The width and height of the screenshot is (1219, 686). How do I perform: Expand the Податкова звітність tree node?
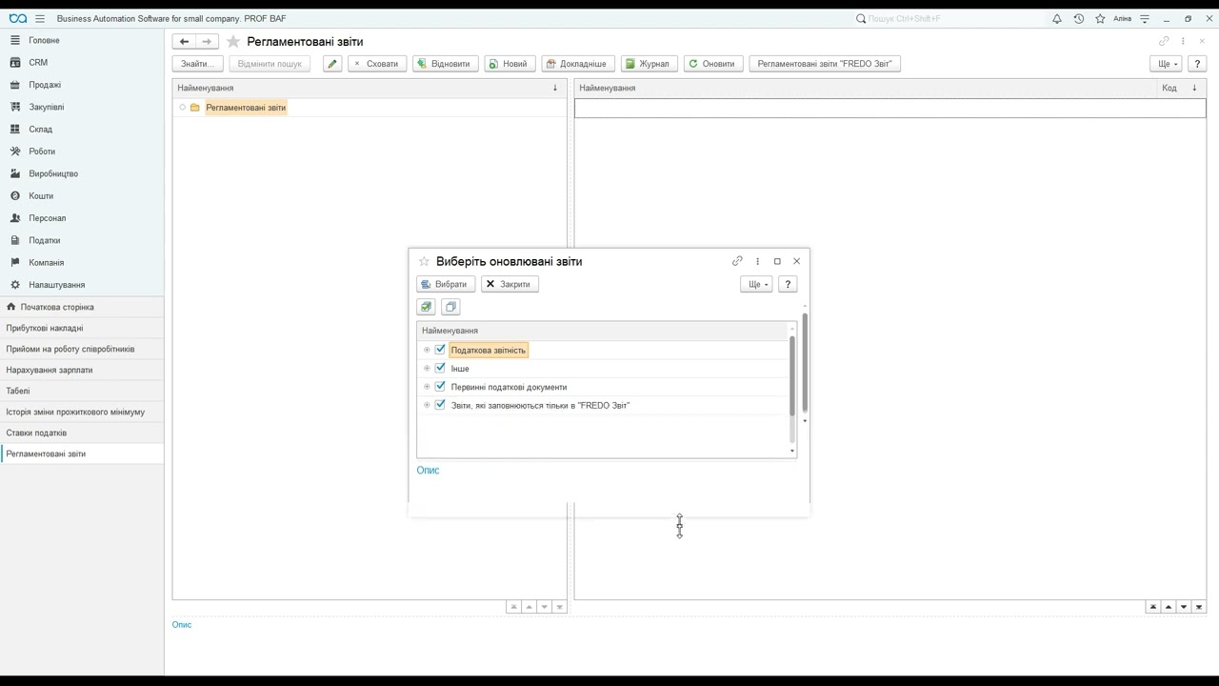point(427,350)
